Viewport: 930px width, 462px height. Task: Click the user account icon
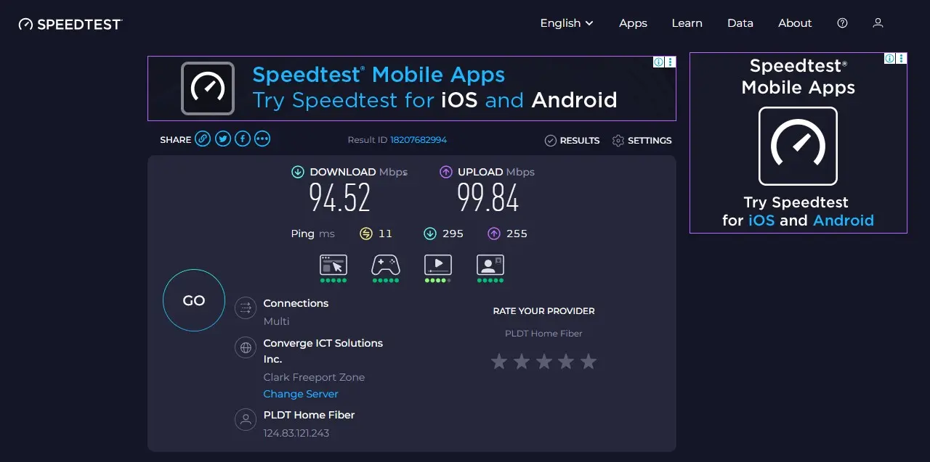click(878, 23)
